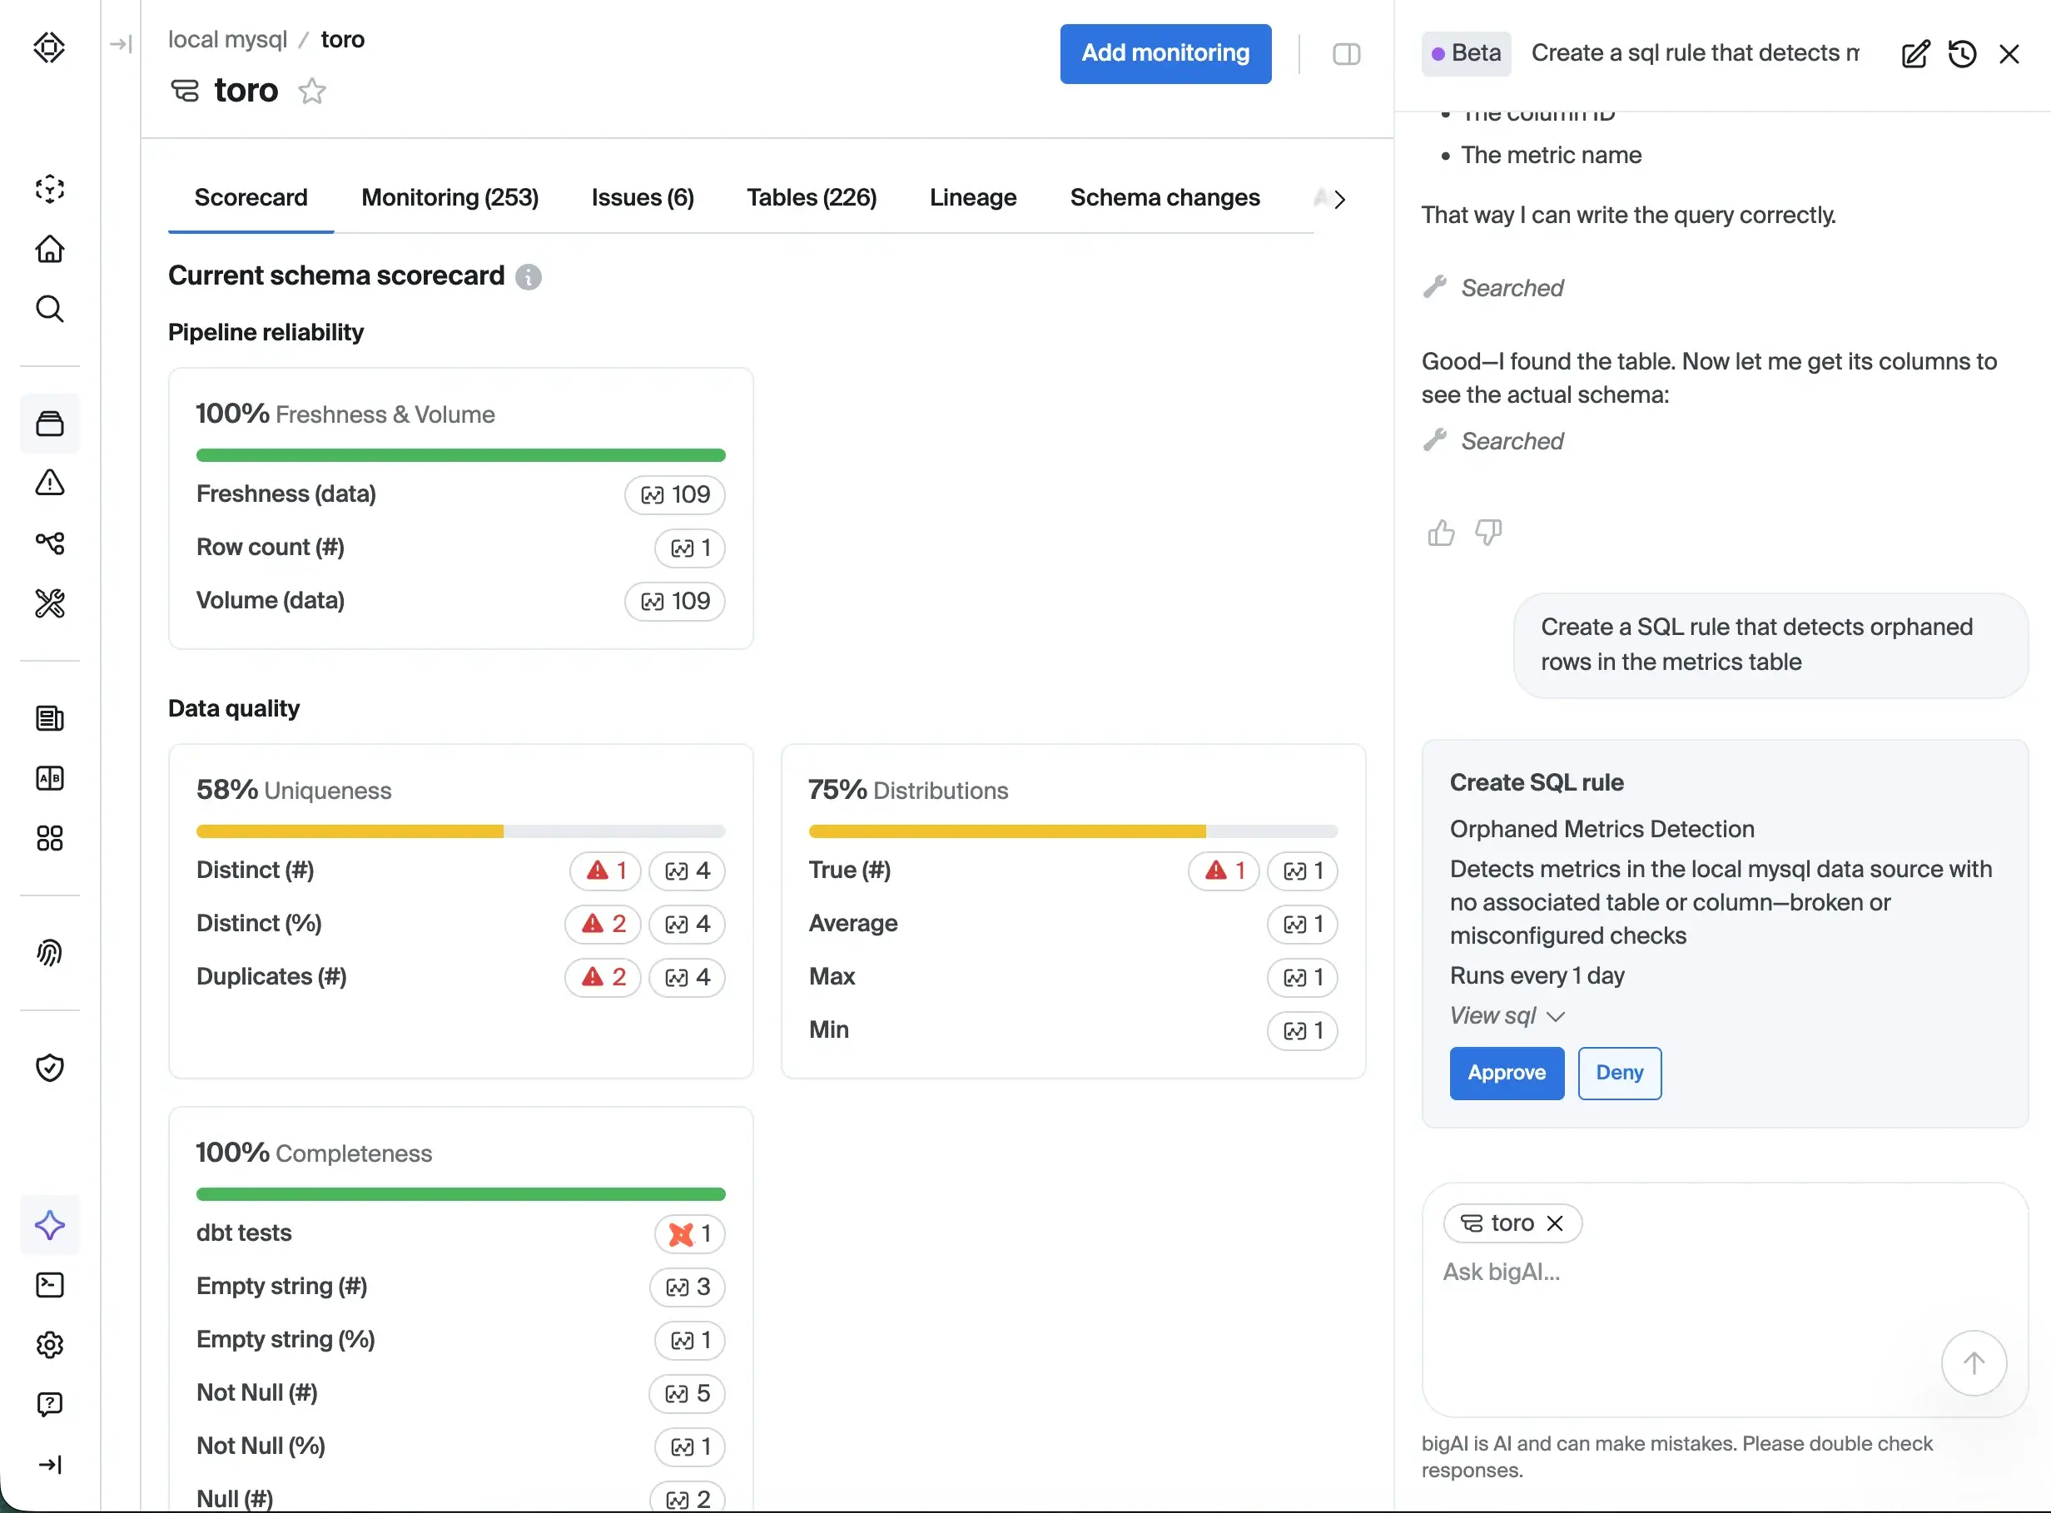Click the Beta label in chat header
The image size is (2051, 1513).
pos(1466,53)
